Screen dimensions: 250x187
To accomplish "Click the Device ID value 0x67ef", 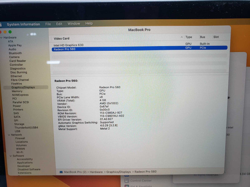I will point(104,107).
